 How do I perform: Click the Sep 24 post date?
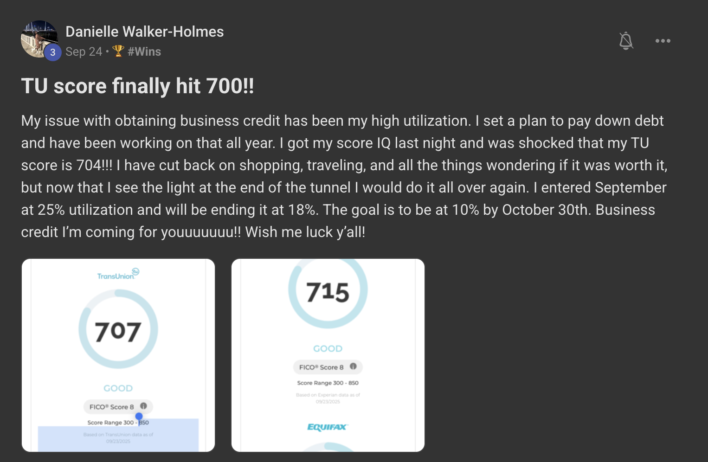click(84, 51)
